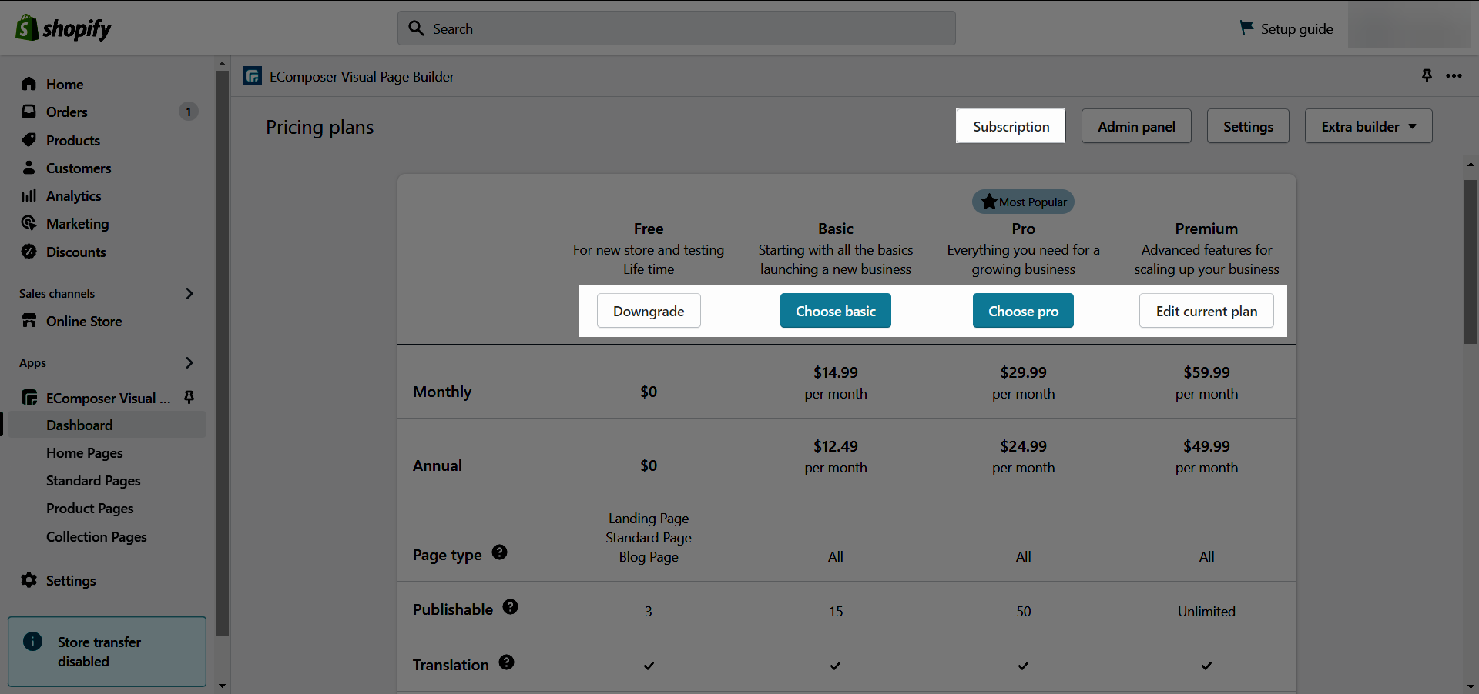Image resolution: width=1479 pixels, height=694 pixels.
Task: Click the Edit current plan button
Action: (x=1206, y=311)
